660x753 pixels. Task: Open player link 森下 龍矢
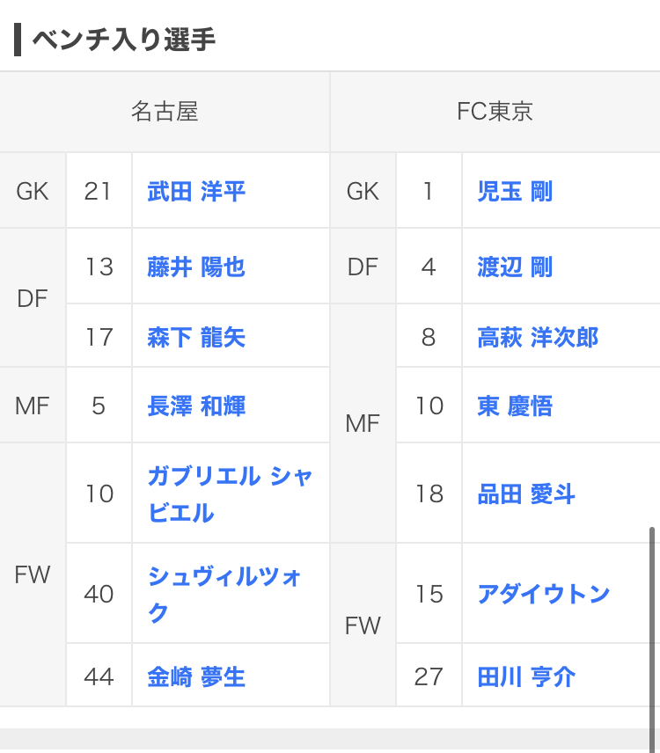[196, 337]
